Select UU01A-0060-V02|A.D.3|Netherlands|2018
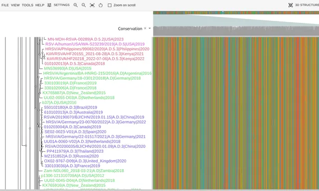Viewport: 319px width, 191px height. click(x=82, y=141)
